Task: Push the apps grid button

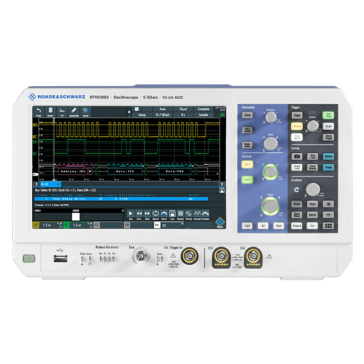Action: (x=328, y=226)
